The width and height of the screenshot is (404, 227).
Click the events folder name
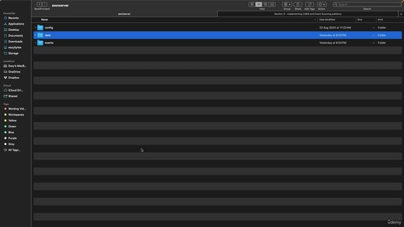[49, 43]
